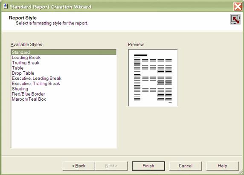Cancel the report wizard
The image size is (244, 175).
point(186,166)
